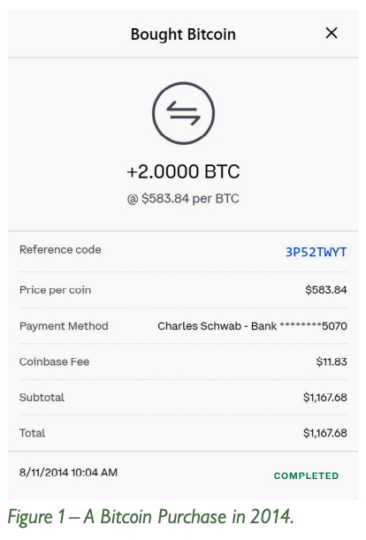This screenshot has width=366, height=540.
Task: Select the Total $1,167.68 amount
Action: tap(325, 433)
